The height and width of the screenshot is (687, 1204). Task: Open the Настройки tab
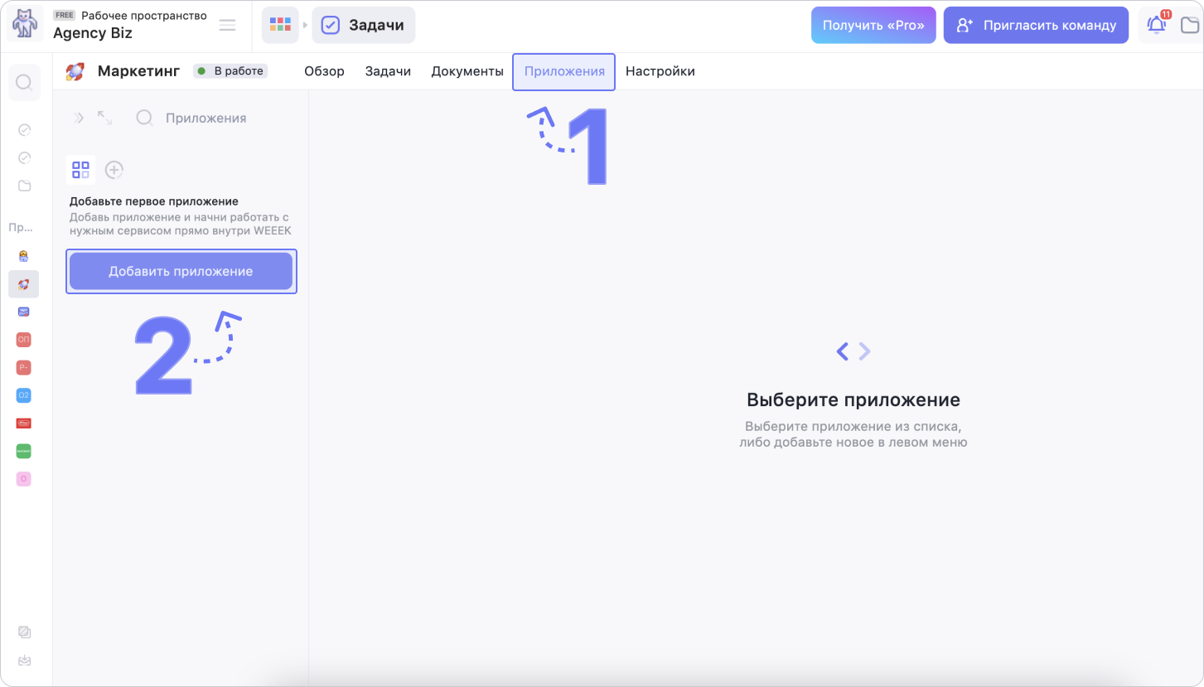[x=660, y=71]
